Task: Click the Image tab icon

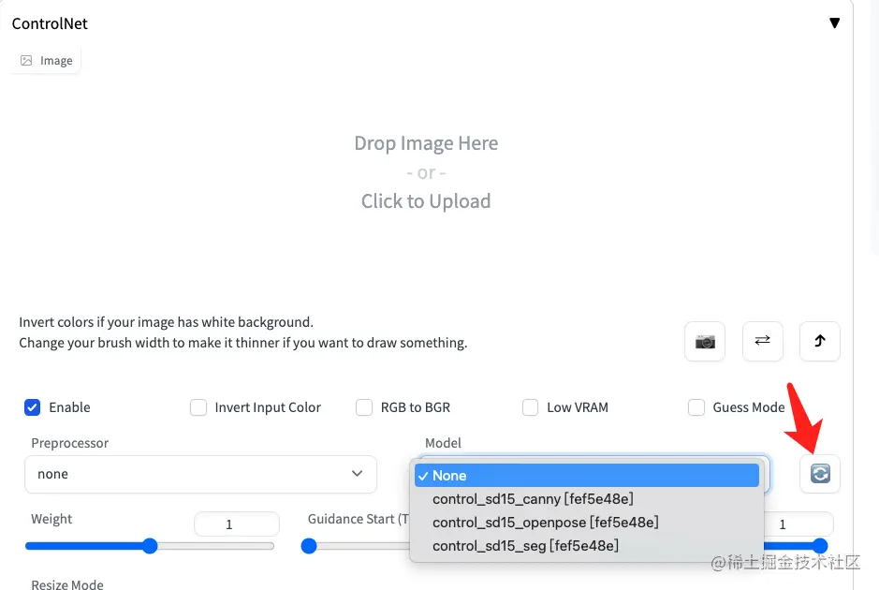Action: point(26,61)
